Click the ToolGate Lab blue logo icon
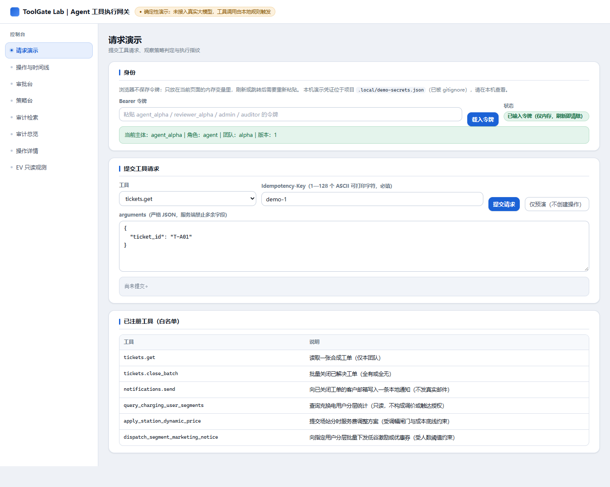Screen dimensions: 610x487 coord(15,12)
